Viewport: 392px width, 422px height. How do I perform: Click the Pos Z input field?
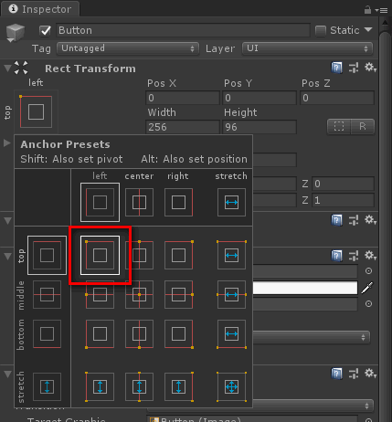[x=337, y=98]
